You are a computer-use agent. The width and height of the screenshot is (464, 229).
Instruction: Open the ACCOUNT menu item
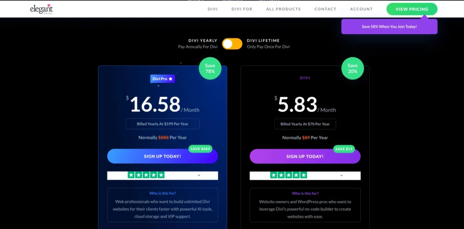pos(361,9)
